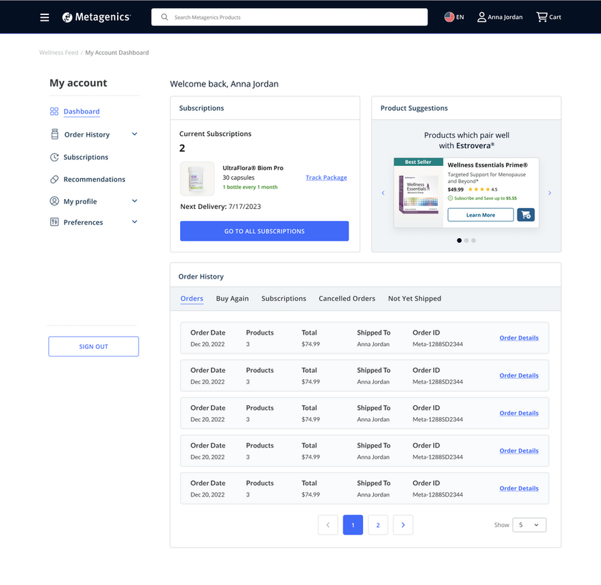This screenshot has height=585, width=601.
Task: Click the star rating 4.5 on product
Action: click(x=483, y=190)
